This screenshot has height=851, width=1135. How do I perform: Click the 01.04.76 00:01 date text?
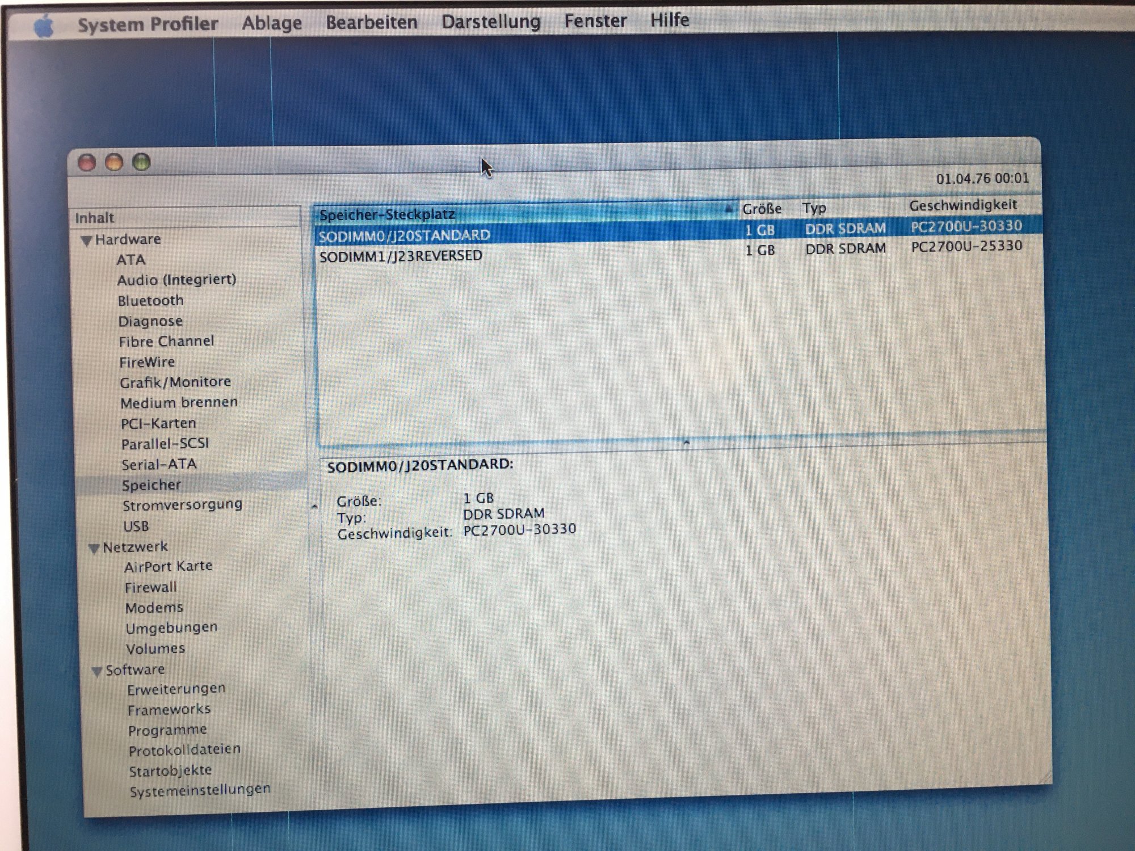point(982,179)
